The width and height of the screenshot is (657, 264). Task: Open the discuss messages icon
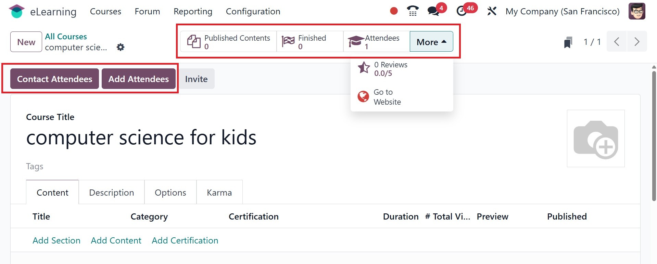(x=434, y=11)
